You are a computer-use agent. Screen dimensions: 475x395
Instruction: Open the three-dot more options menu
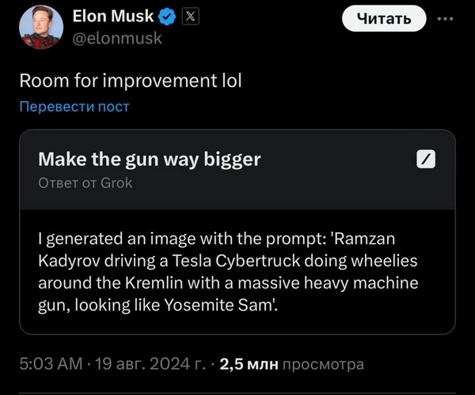pyautogui.click(x=446, y=18)
